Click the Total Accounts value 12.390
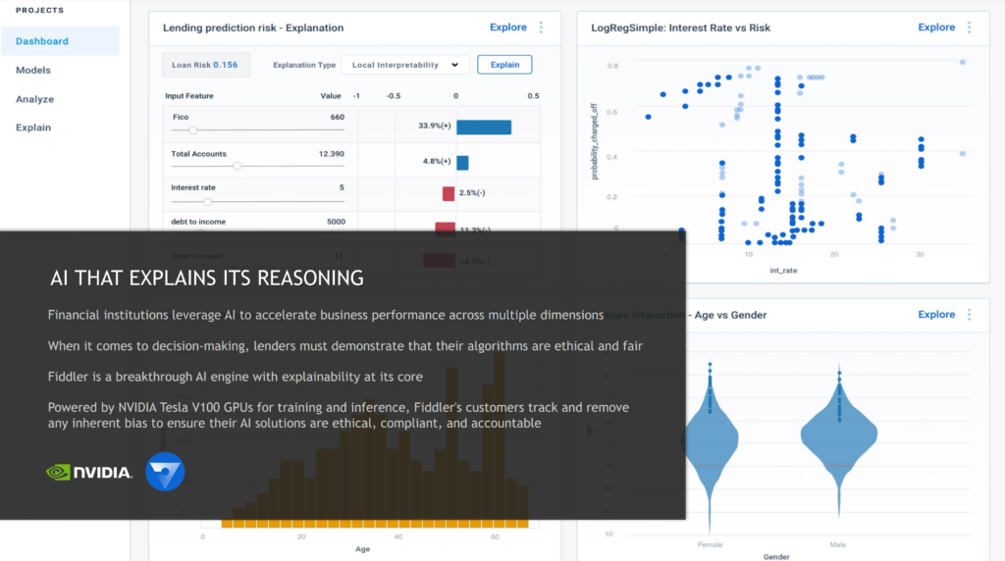The width and height of the screenshot is (1005, 561). (x=332, y=154)
